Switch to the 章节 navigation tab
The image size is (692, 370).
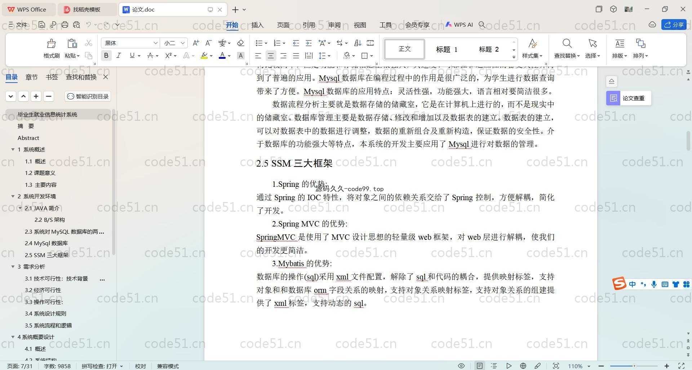(x=31, y=77)
